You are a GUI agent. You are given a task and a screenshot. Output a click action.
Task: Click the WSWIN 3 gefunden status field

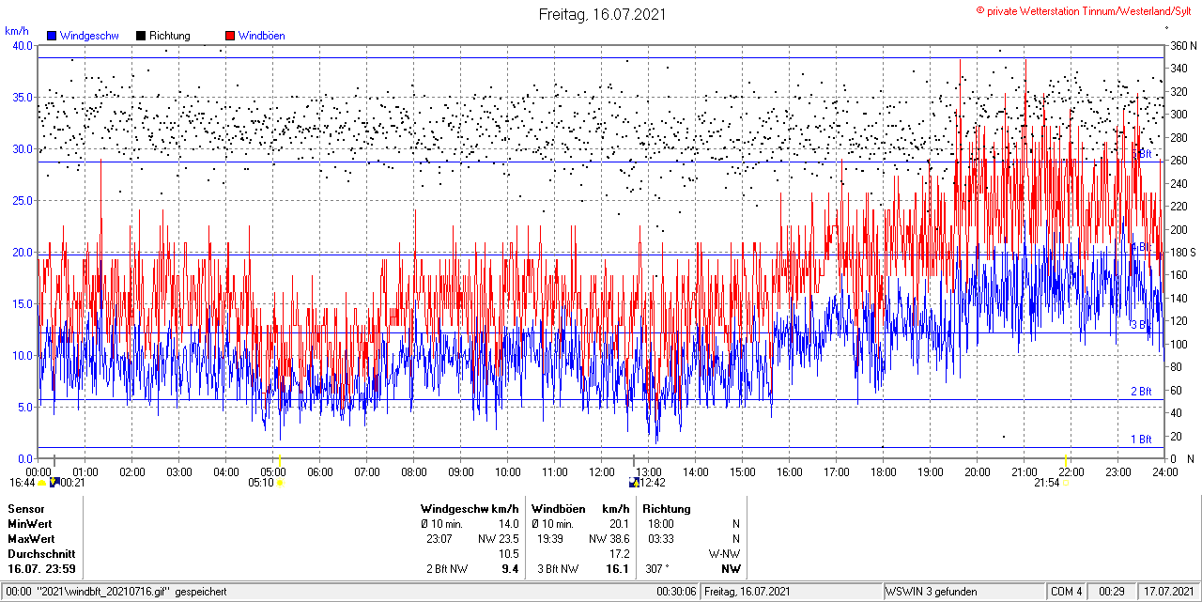(x=963, y=592)
